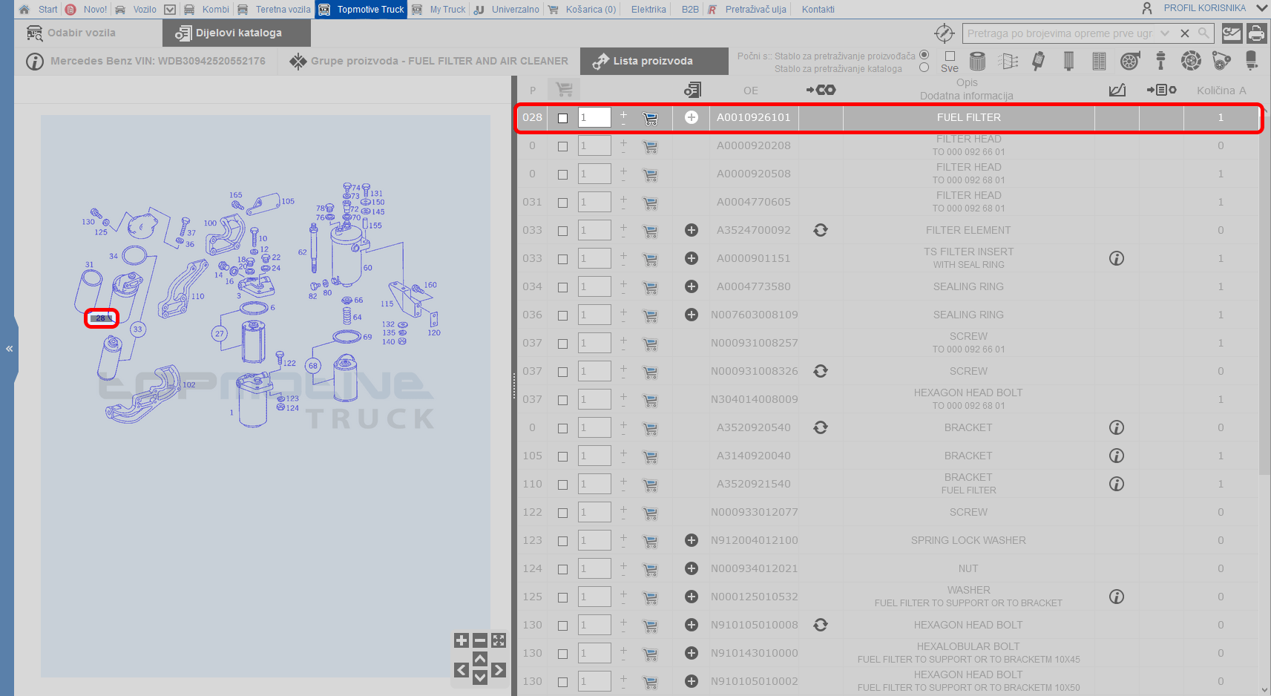Viewport: 1271px width, 696px height.
Task: Collapse the left side panel arrow
Action: tap(10, 349)
